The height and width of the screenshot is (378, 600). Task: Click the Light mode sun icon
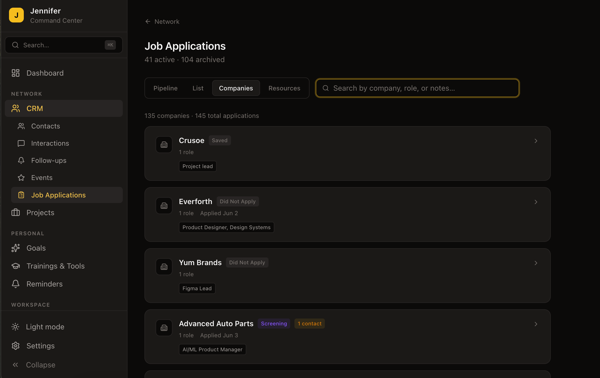click(x=15, y=327)
